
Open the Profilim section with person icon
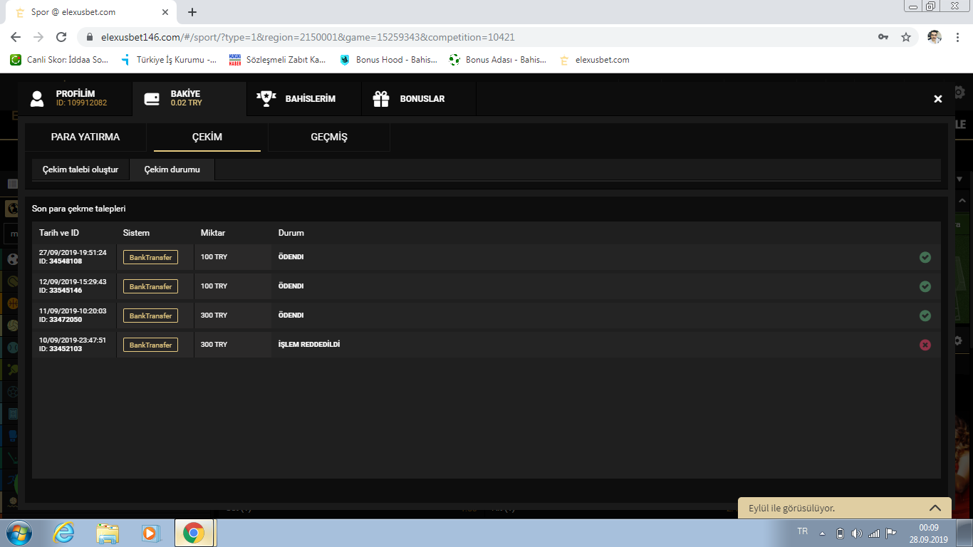click(38, 99)
